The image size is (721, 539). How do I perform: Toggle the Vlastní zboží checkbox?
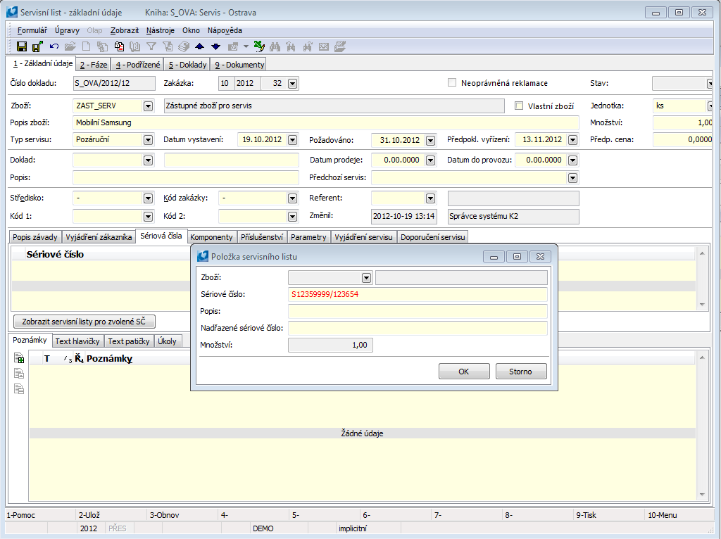point(519,106)
